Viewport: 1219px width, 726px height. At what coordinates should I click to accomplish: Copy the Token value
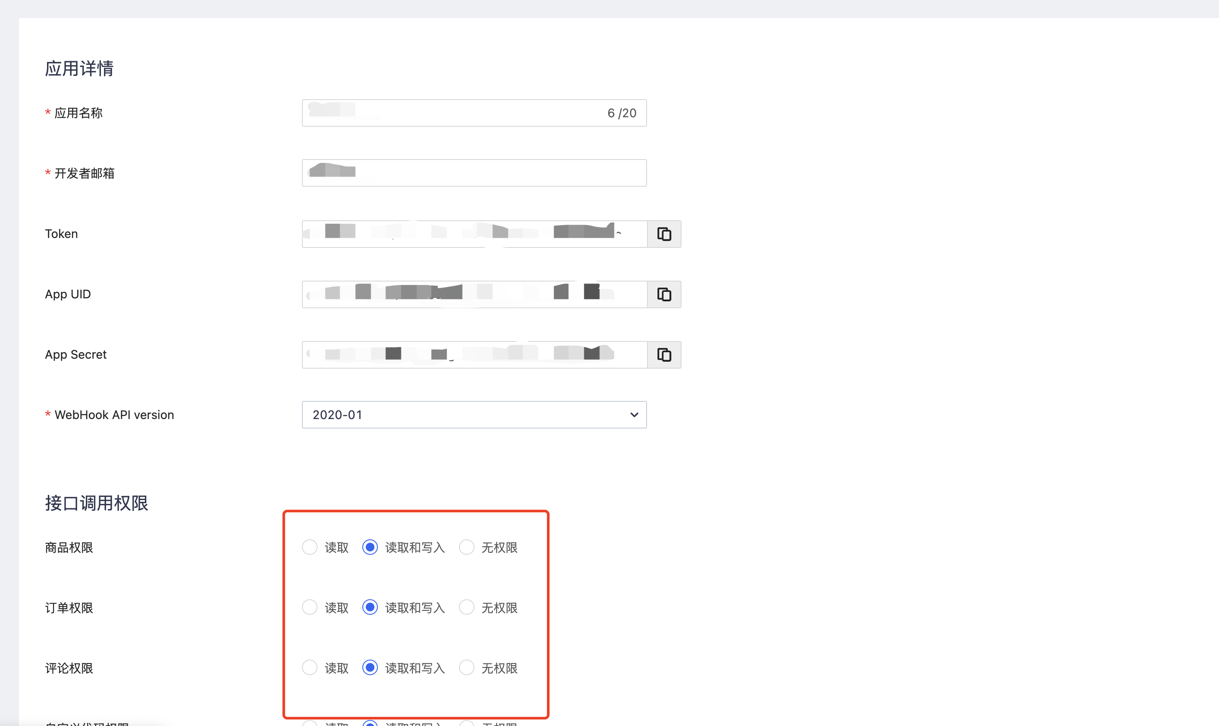click(663, 234)
